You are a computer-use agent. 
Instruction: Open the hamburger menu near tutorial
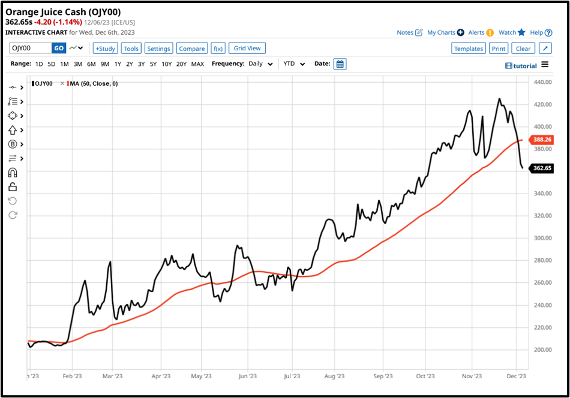click(544, 65)
